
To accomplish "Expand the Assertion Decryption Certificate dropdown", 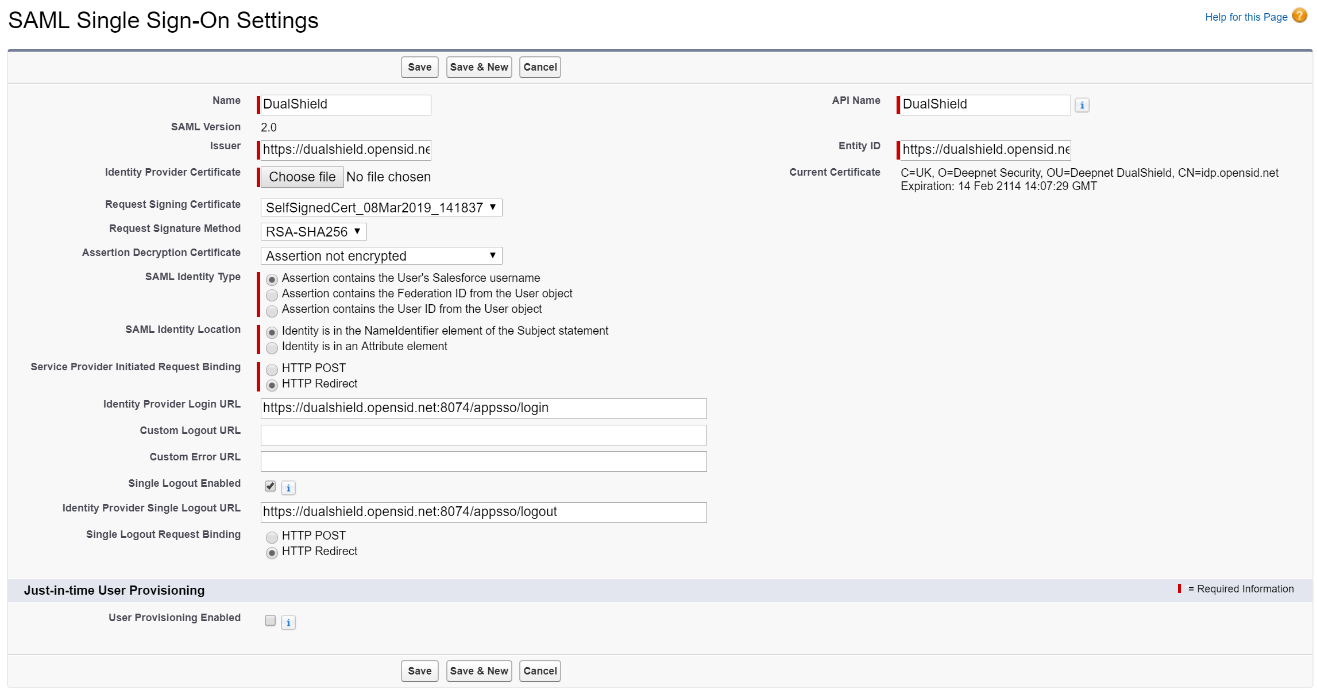I will coord(381,256).
